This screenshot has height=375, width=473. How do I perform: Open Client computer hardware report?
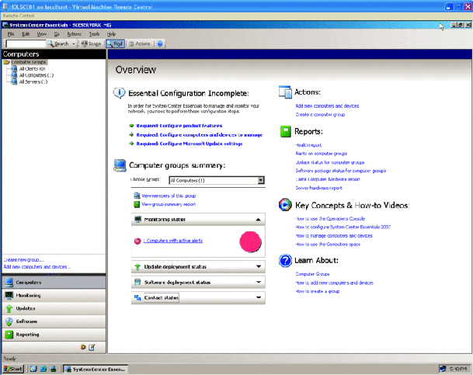328,179
